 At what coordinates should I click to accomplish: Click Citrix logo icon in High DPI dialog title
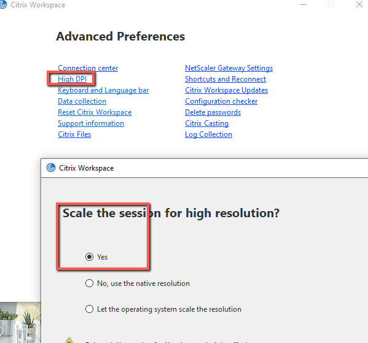[x=51, y=168]
